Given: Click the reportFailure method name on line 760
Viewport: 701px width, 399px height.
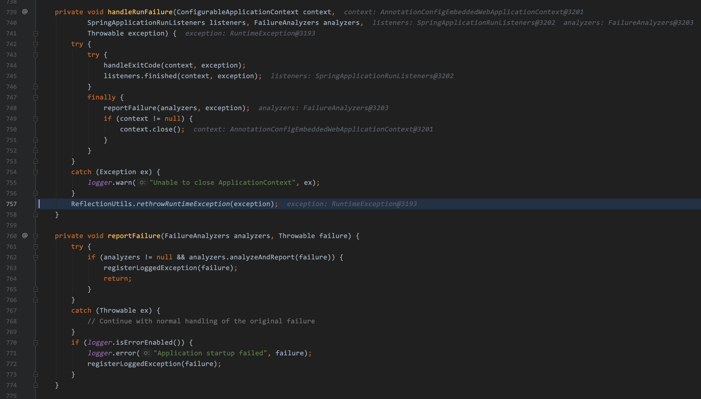Looking at the screenshot, I should pos(134,236).
